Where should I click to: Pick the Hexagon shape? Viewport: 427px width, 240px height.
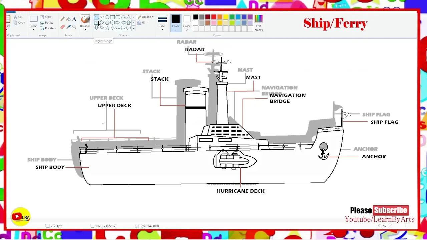(112, 23)
